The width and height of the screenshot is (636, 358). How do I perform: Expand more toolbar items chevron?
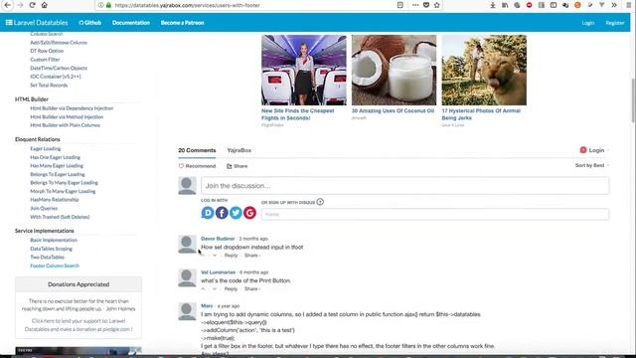click(x=614, y=5)
